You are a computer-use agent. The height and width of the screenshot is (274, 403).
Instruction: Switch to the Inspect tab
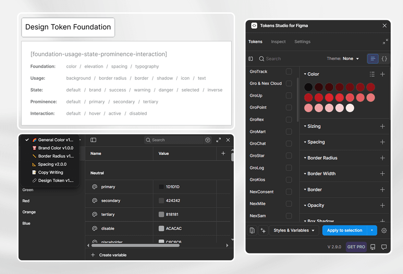point(278,41)
